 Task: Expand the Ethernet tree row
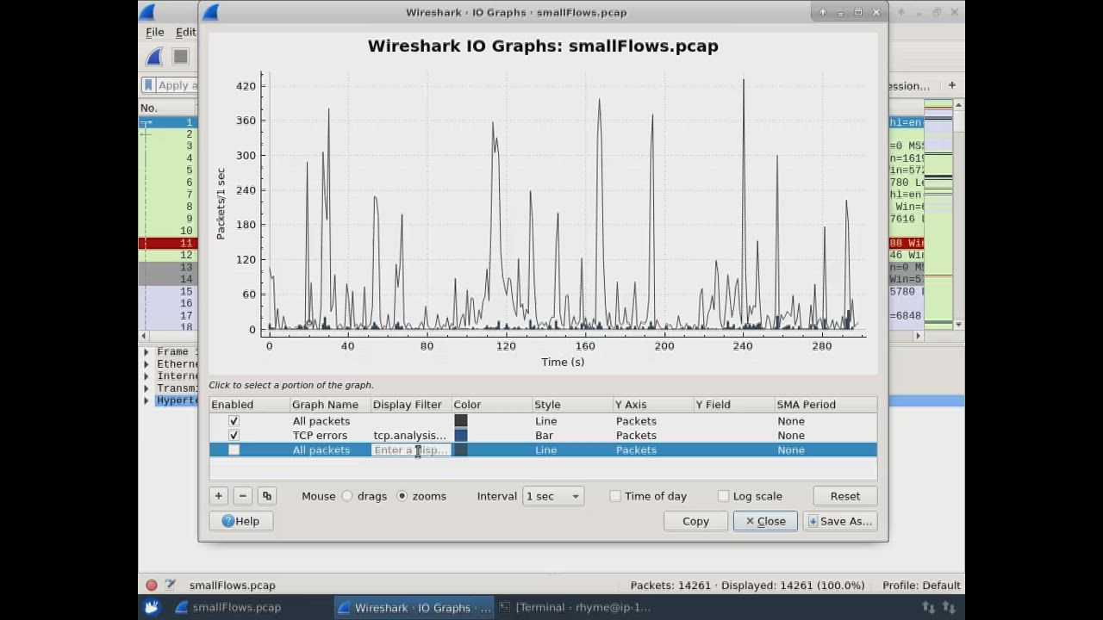146,364
